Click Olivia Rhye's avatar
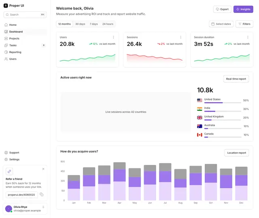 coord(8,209)
